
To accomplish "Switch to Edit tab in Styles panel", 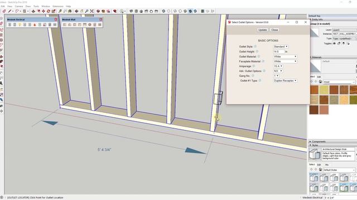I will point(319,164).
